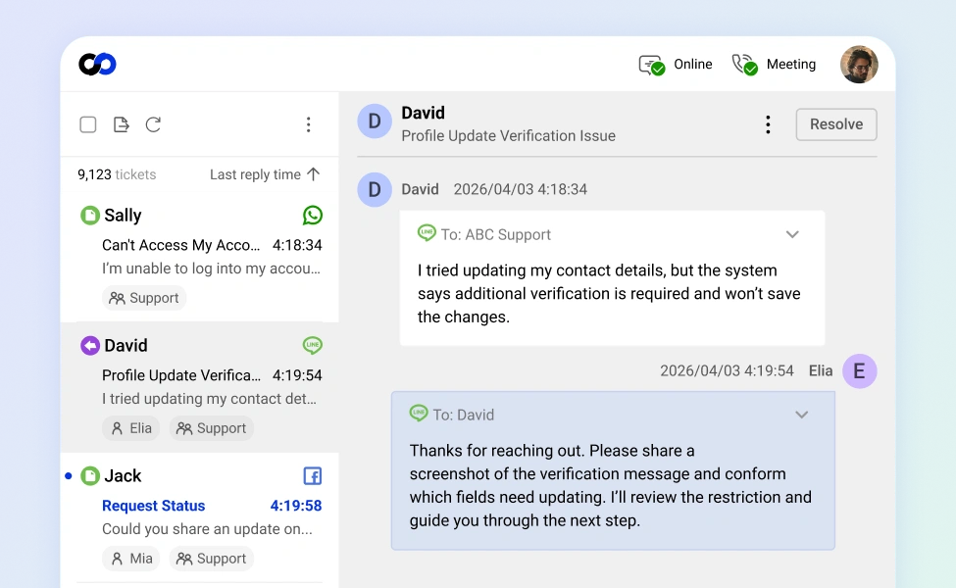Select David's Profile Update Verification ticket
956x588 pixels.
(x=200, y=387)
